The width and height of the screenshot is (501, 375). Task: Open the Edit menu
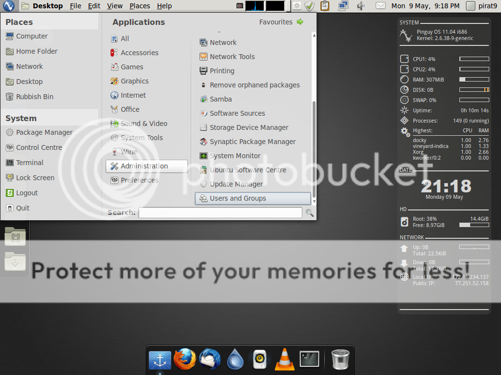[94, 6]
